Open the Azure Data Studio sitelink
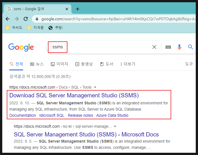198x155 pixels. [x=112, y=115]
